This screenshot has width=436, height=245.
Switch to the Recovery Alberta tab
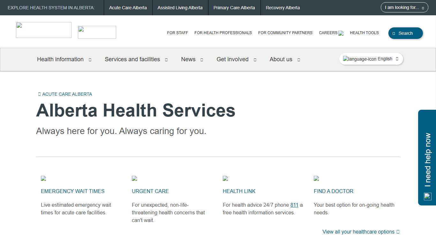point(282,7)
